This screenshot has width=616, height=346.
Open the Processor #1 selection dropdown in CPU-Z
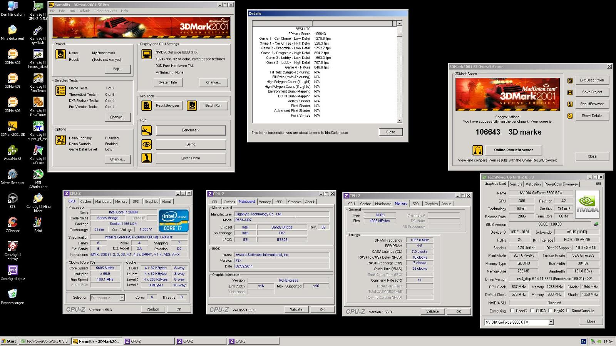122,298
